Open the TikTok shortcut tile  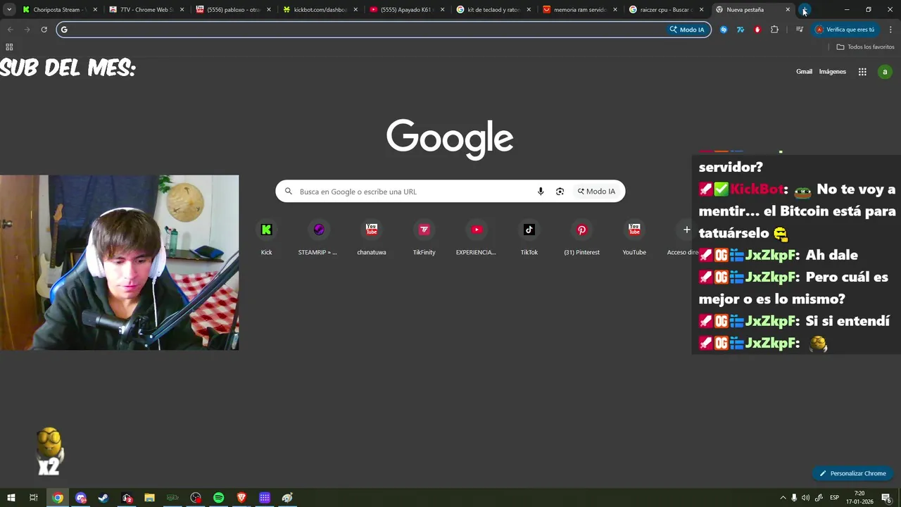pyautogui.click(x=529, y=237)
